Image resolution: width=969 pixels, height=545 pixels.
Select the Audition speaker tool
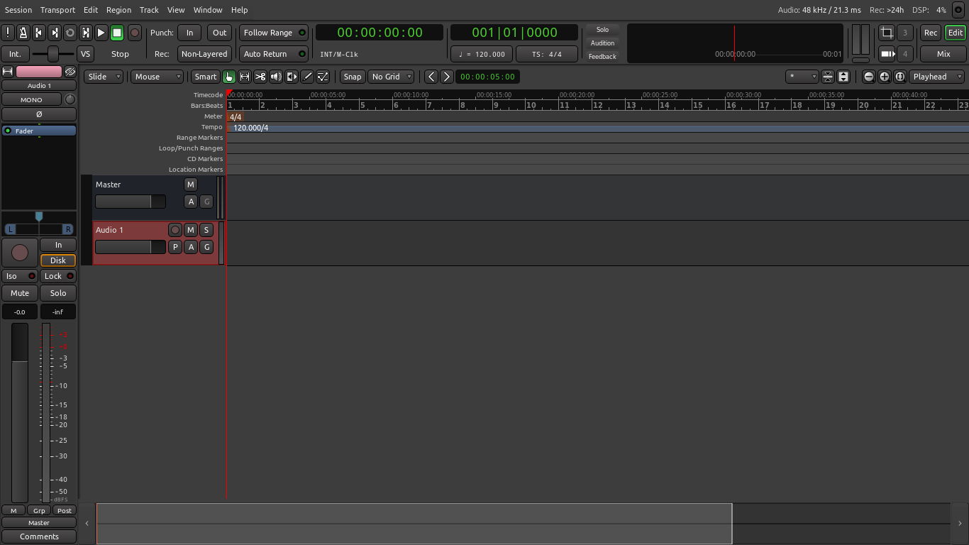point(275,77)
